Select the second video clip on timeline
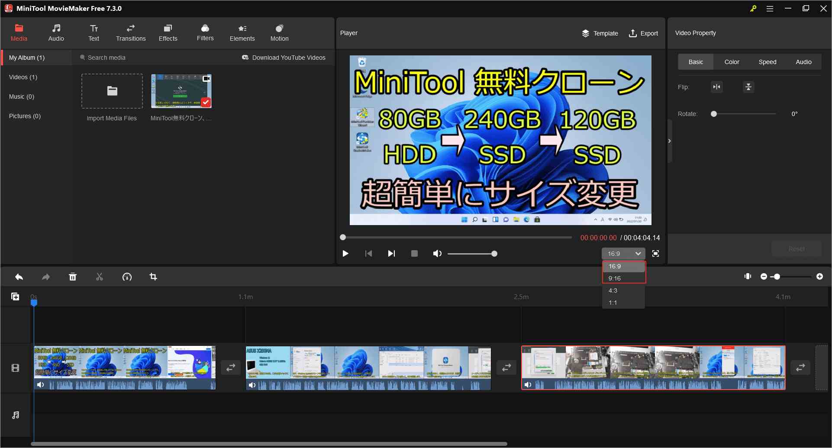 pyautogui.click(x=368, y=368)
